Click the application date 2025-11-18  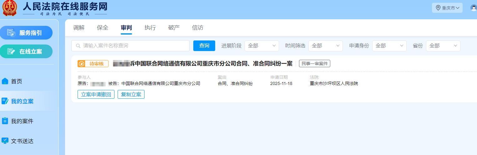(281, 83)
